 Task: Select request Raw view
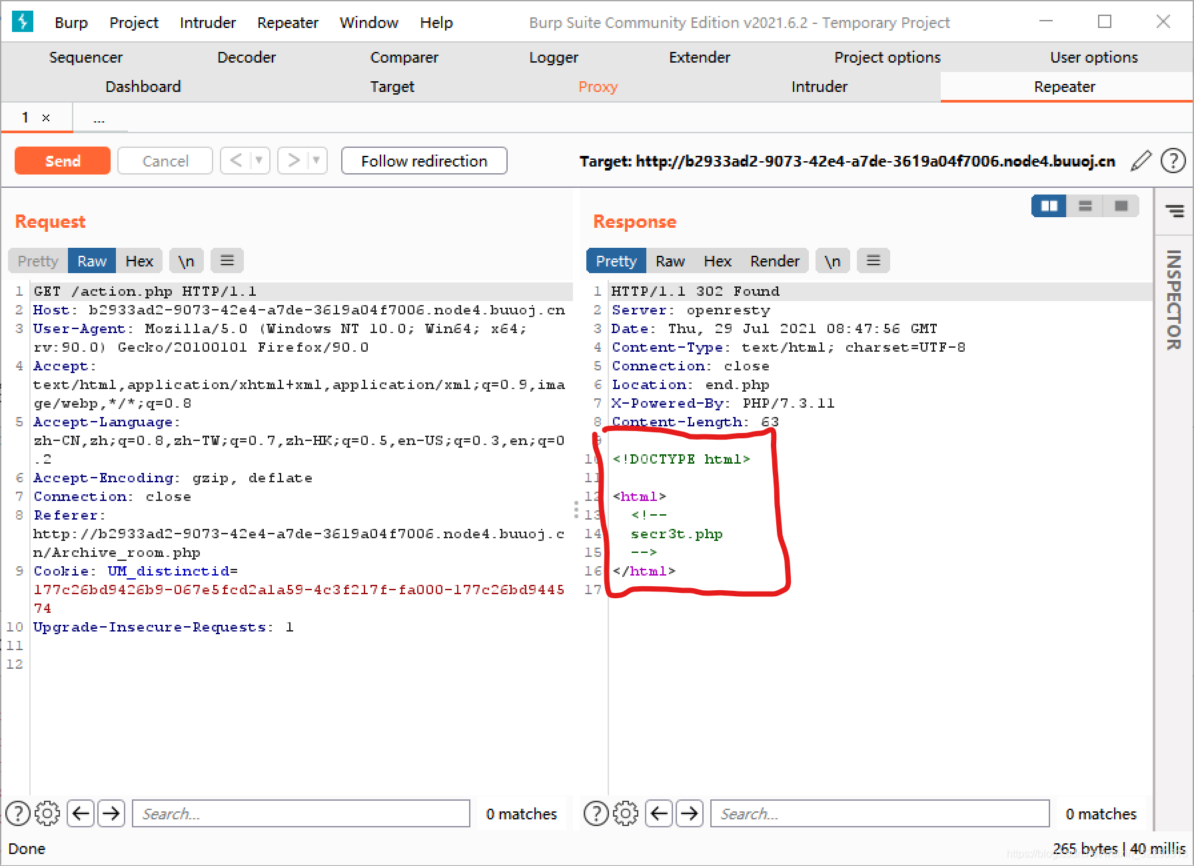[92, 260]
